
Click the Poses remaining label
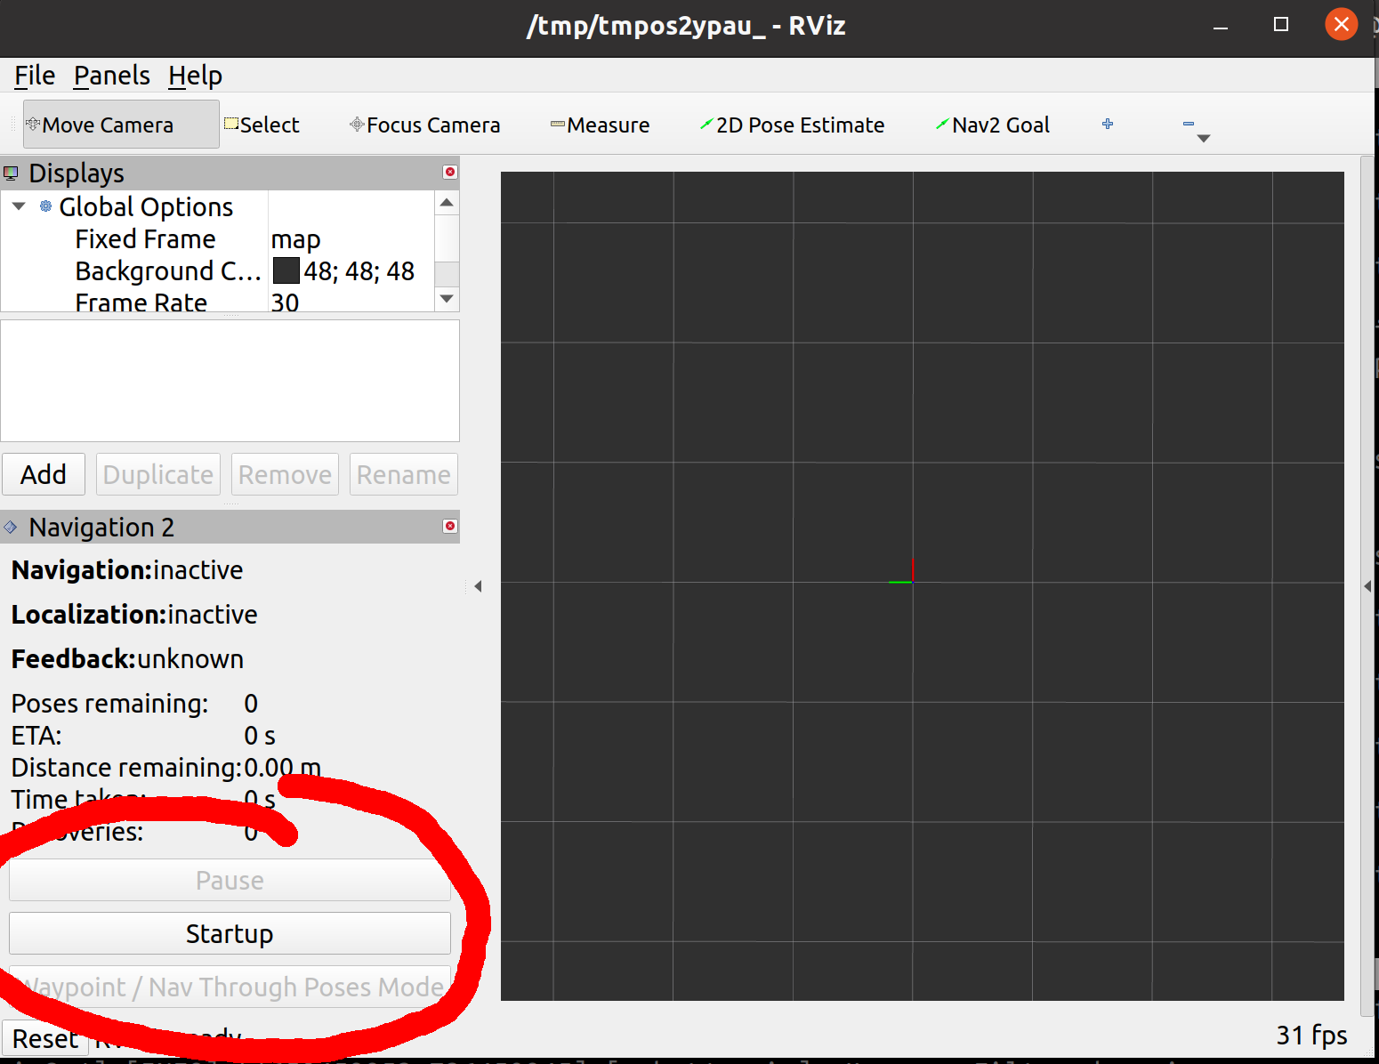click(x=109, y=703)
